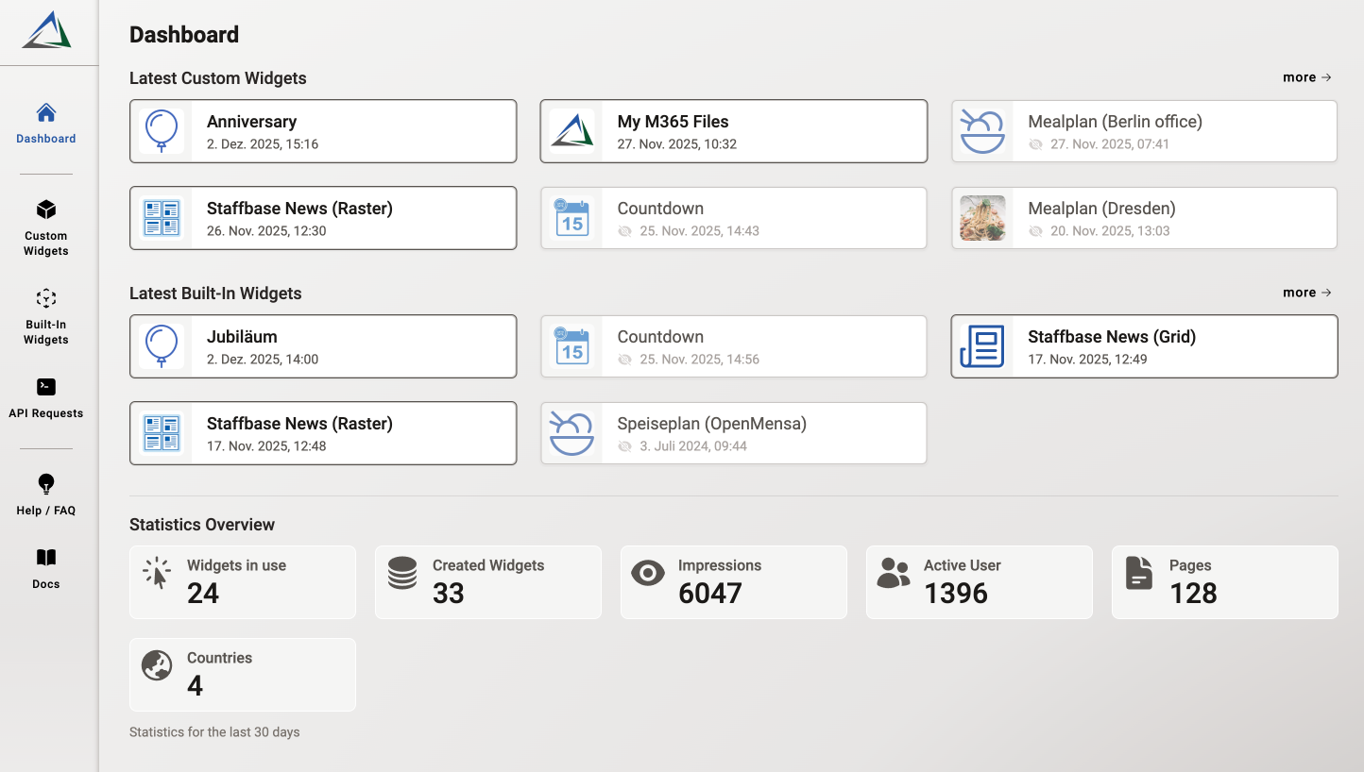Expand more Latest Custom Widgets
The width and height of the screenshot is (1364, 772).
[1306, 77]
